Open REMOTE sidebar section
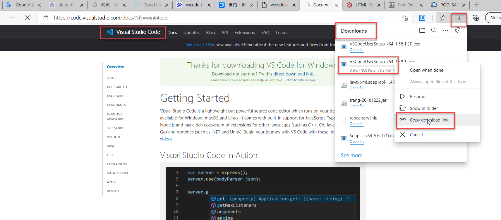 pyautogui.click(x=113, y=191)
